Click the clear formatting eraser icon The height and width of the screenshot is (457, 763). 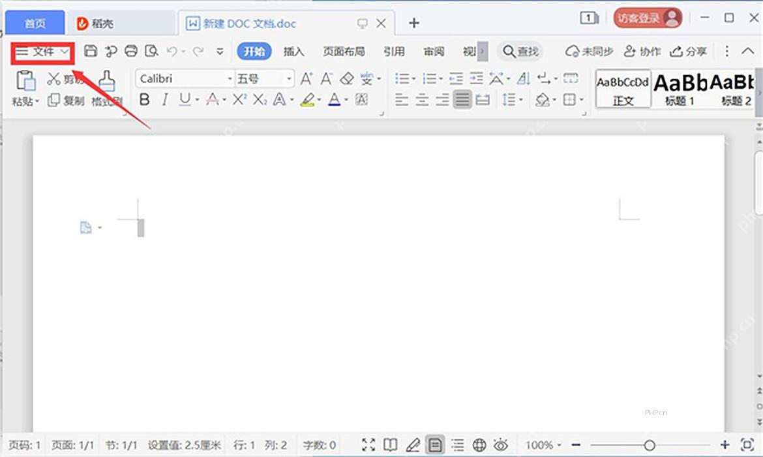pyautogui.click(x=347, y=78)
